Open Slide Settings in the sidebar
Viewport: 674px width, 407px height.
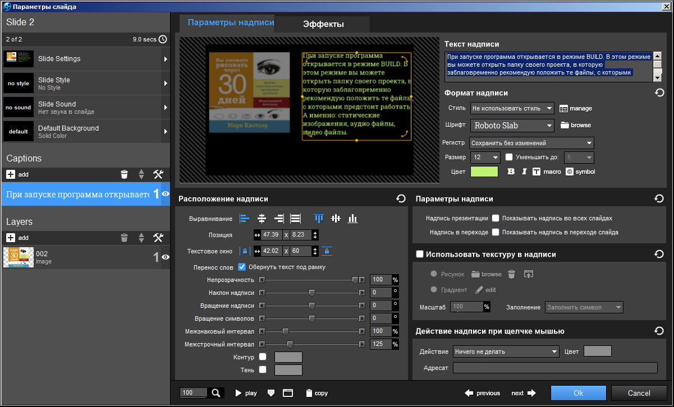click(x=85, y=59)
